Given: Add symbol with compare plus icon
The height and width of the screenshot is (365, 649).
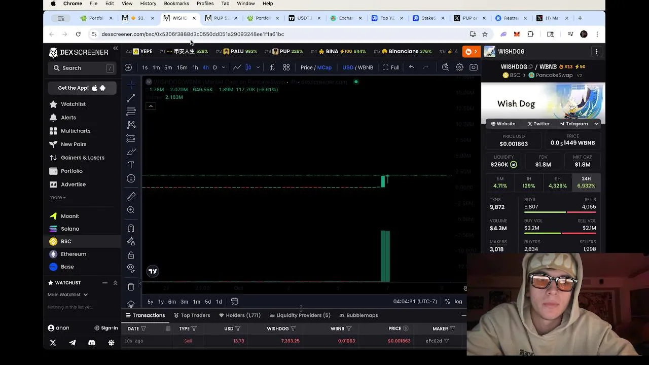Looking at the screenshot, I should tap(128, 67).
